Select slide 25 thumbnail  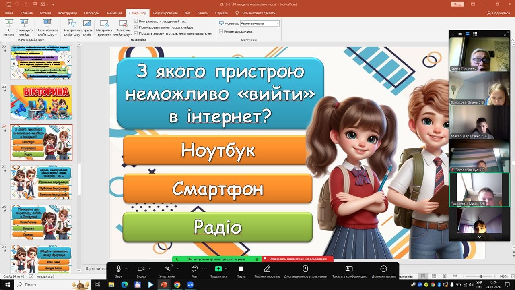click(x=41, y=182)
